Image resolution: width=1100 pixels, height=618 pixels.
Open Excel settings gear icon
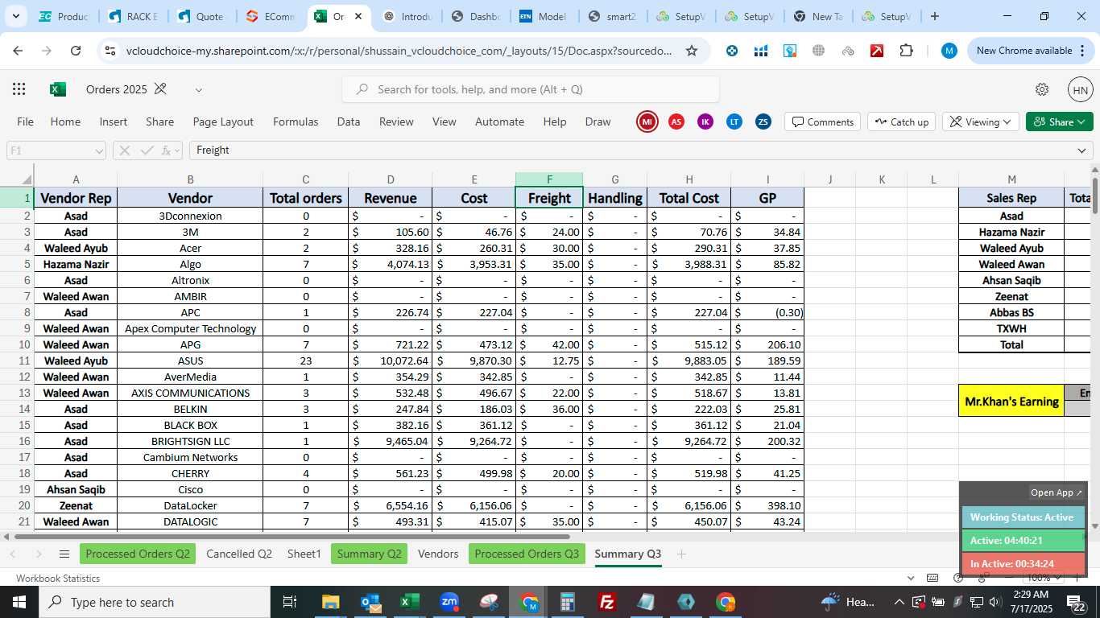(x=1042, y=89)
